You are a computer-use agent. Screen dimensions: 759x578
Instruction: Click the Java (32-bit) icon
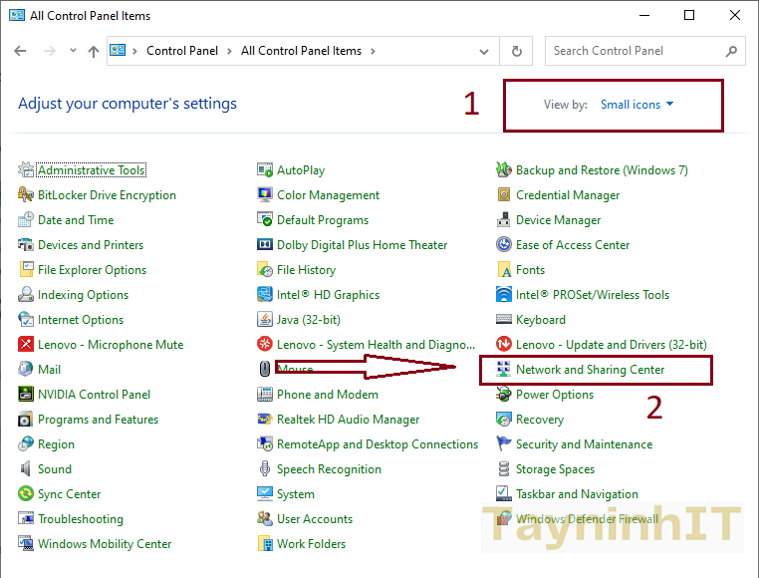click(x=265, y=320)
